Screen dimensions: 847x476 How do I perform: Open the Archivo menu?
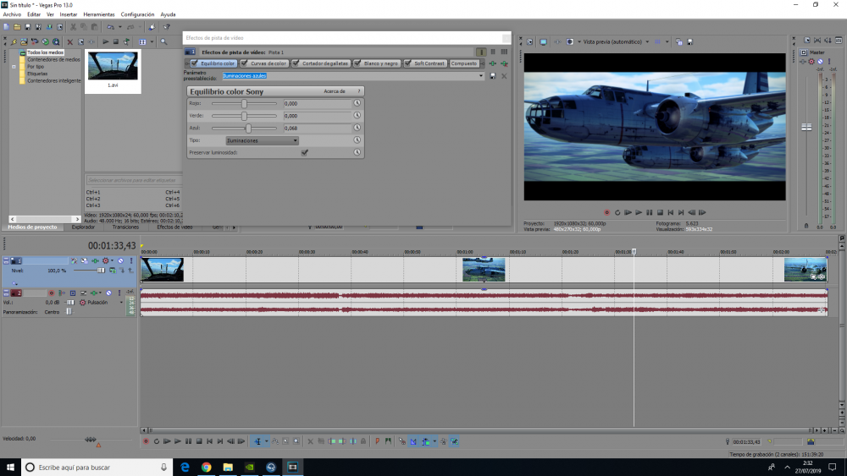12,14
